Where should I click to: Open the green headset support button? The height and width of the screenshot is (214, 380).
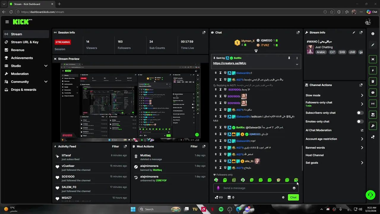coord(370,195)
